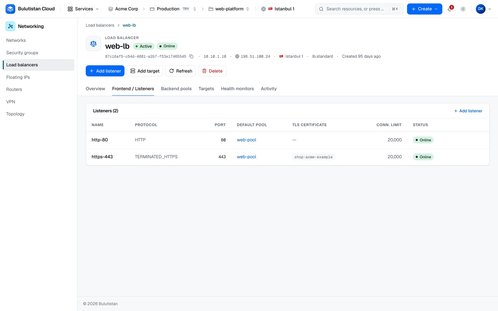Select Load balancers in sidebar
498x311 pixels.
click(x=38, y=65)
